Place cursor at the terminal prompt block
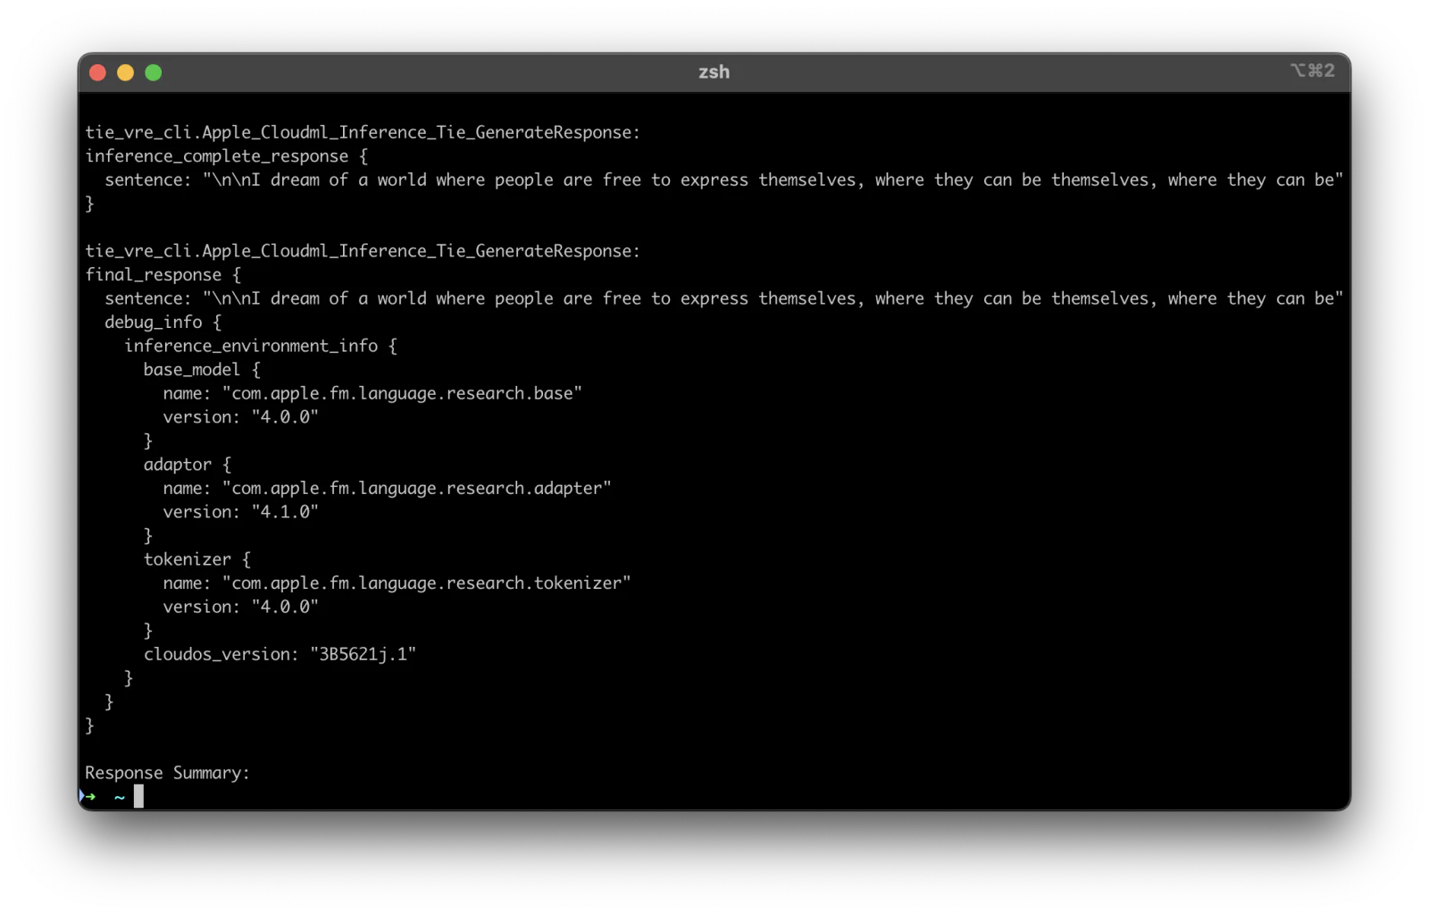Viewport: 1429px width, 914px height. click(x=138, y=796)
